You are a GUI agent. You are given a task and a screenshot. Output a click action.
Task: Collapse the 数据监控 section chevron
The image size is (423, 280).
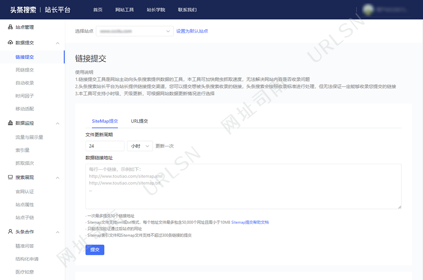click(58, 124)
